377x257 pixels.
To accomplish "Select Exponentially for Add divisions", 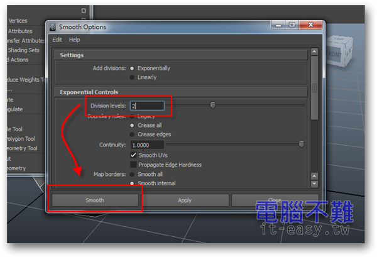I will pyautogui.click(x=132, y=68).
